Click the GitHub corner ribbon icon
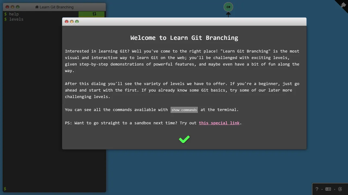 pyautogui.click(x=343, y=5)
